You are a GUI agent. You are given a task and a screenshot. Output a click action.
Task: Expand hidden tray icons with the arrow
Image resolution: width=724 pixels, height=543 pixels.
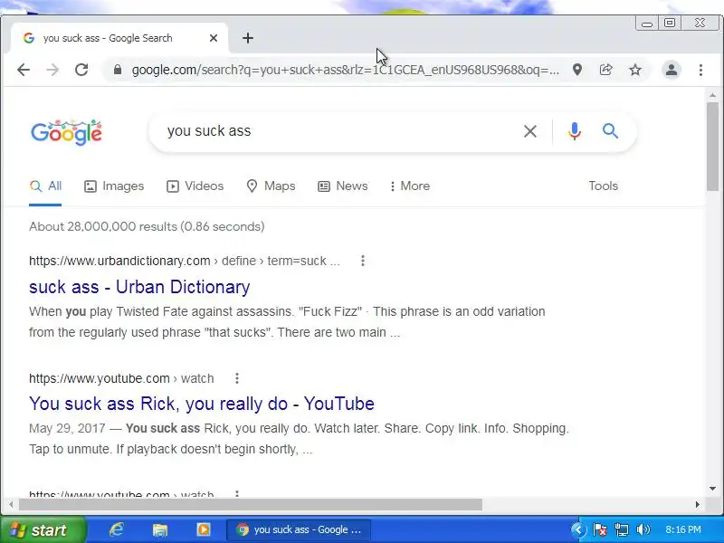point(578,529)
